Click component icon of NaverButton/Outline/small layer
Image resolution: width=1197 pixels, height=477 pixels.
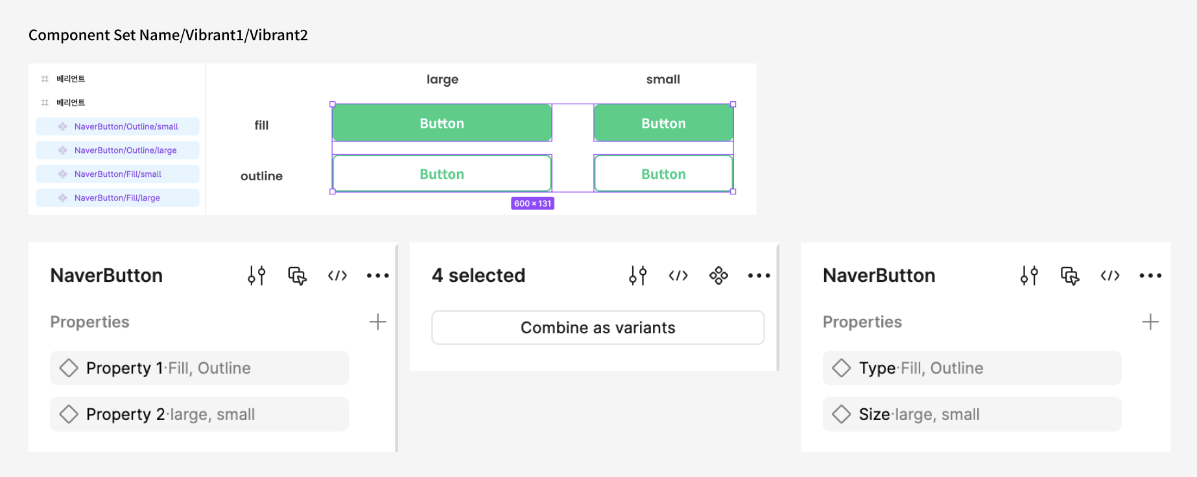(x=63, y=126)
